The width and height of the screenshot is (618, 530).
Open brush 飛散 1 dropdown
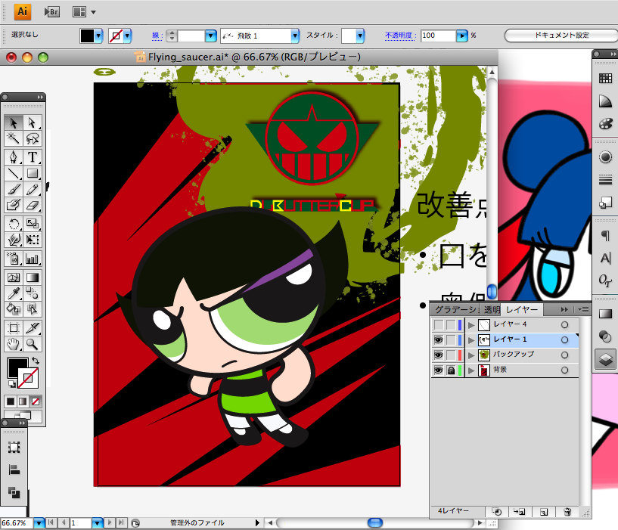tap(295, 36)
